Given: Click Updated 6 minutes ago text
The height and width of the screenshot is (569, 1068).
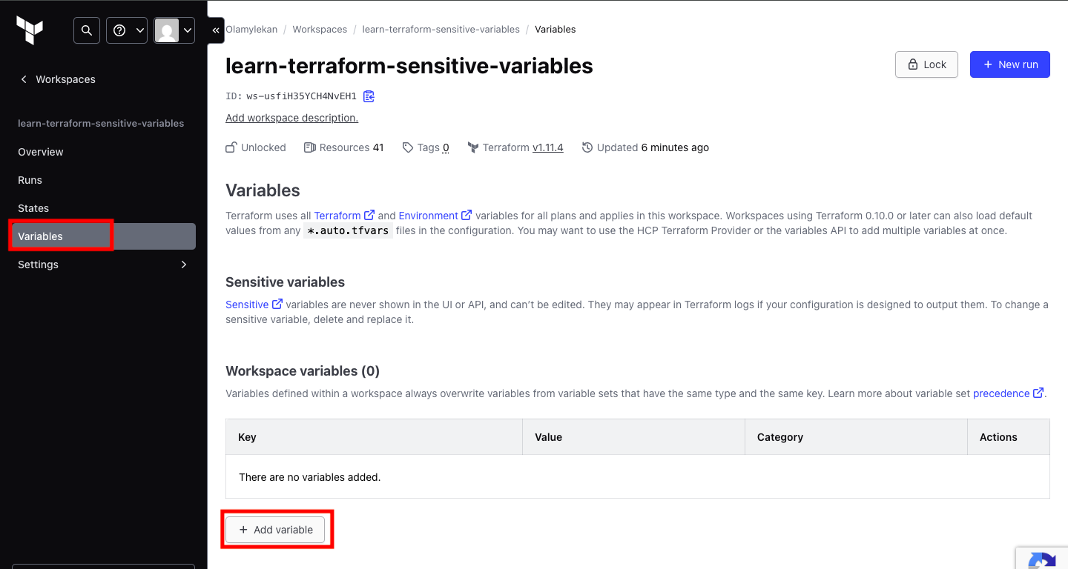Looking at the screenshot, I should (x=653, y=147).
